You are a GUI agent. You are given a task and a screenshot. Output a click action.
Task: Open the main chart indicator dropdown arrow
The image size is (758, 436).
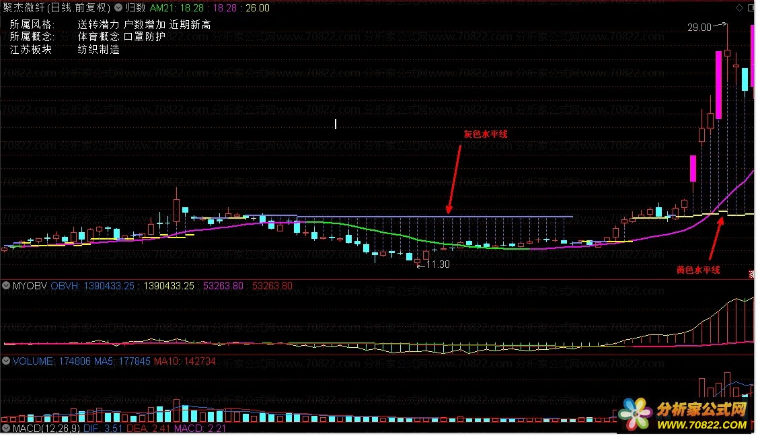coord(118,7)
